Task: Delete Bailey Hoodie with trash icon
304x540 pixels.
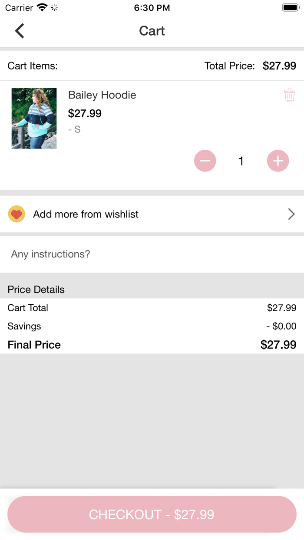Action: [x=290, y=95]
